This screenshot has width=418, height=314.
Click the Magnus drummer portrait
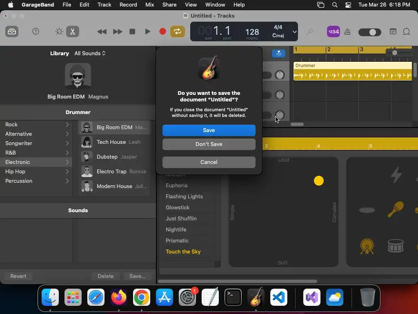pyautogui.click(x=78, y=76)
